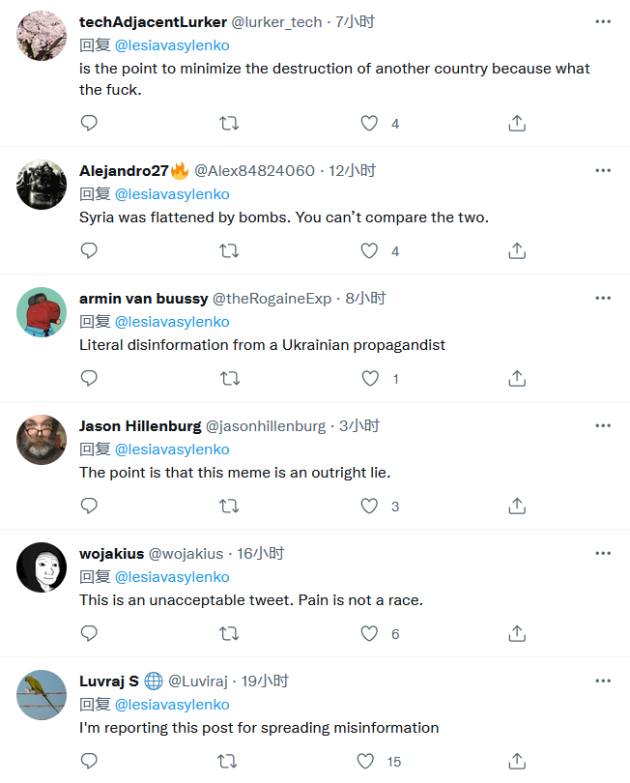The width and height of the screenshot is (630, 783).
Task: Open more options for techAdjacentLurker's tweet
Action: click(603, 22)
